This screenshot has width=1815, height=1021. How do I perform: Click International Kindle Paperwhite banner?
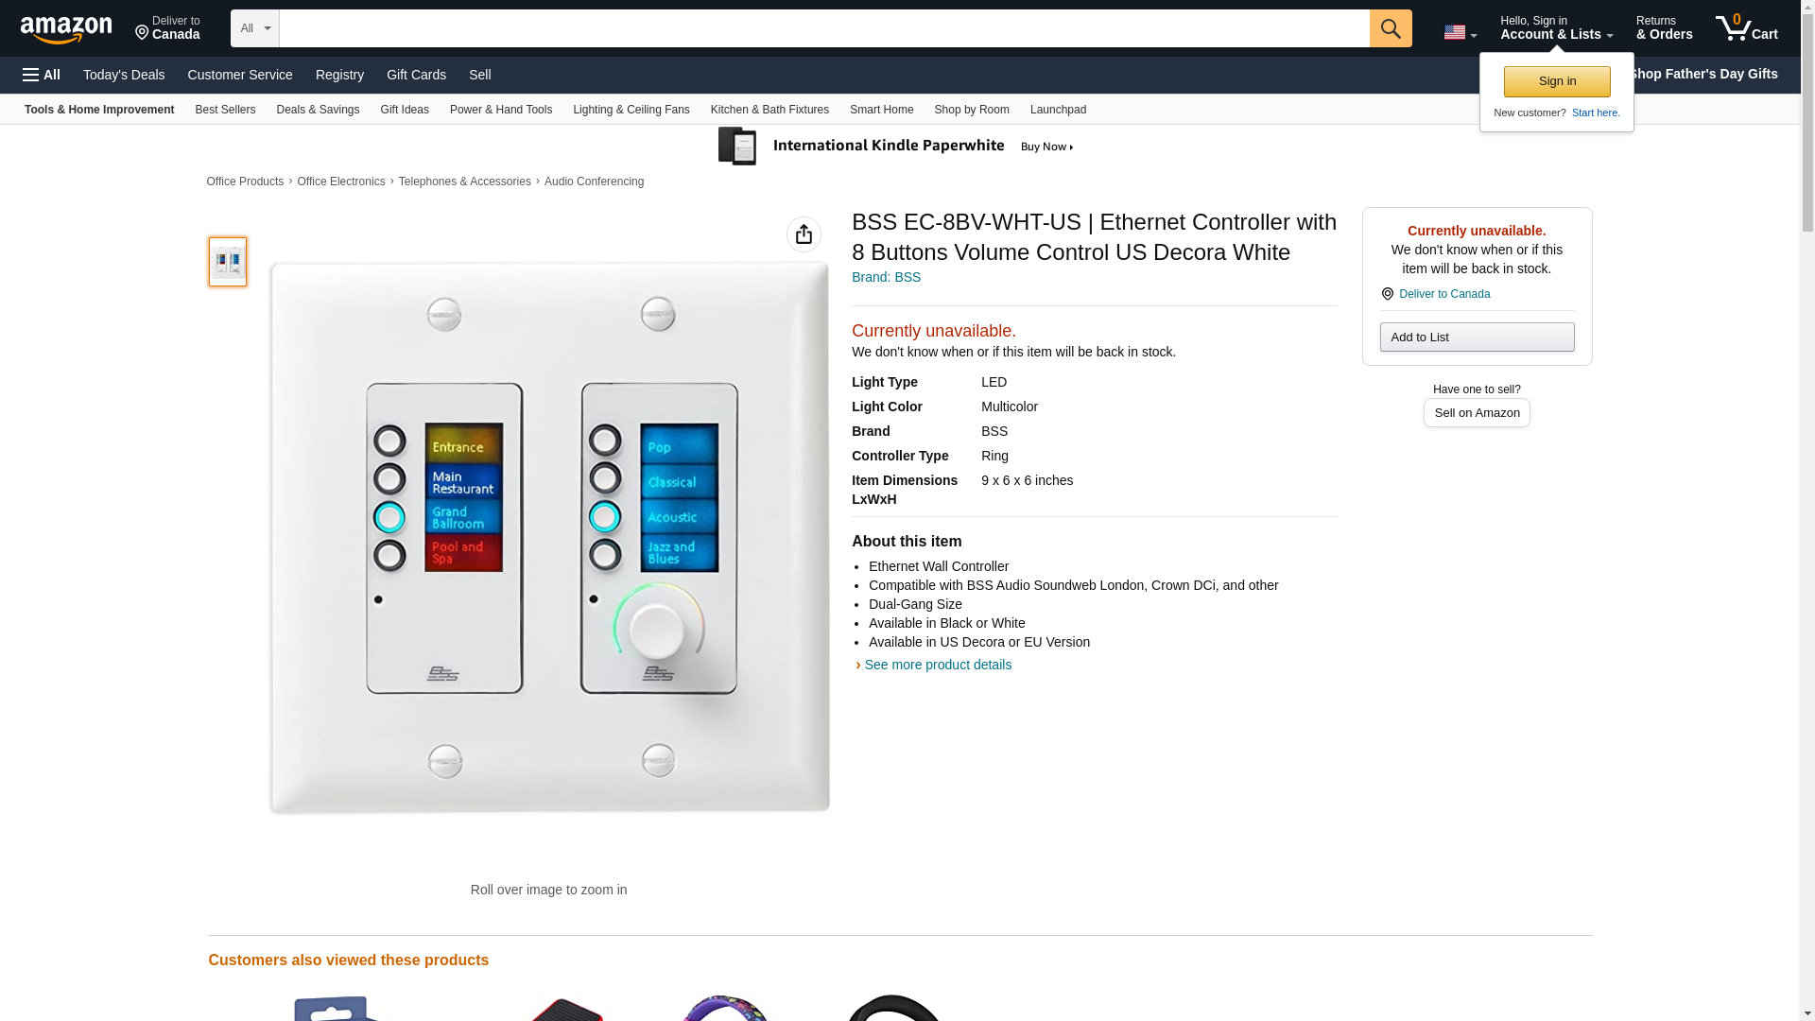pos(896,147)
